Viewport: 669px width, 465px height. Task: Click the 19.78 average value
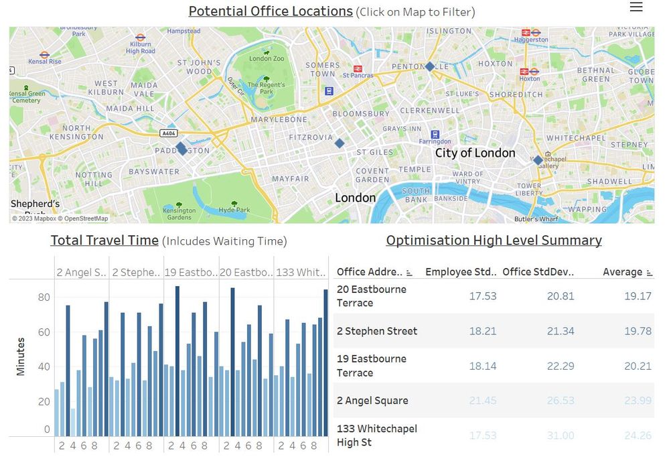(638, 332)
